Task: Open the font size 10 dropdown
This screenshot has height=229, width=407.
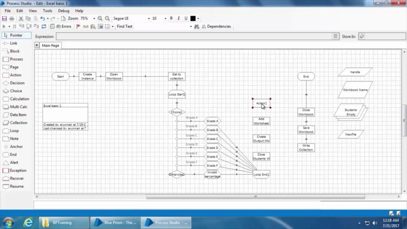Action: (x=158, y=18)
